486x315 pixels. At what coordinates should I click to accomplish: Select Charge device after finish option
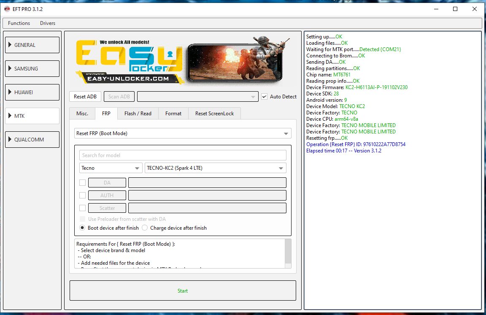point(145,228)
